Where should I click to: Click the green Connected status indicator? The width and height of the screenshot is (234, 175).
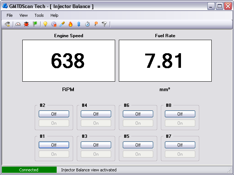click(x=29, y=170)
